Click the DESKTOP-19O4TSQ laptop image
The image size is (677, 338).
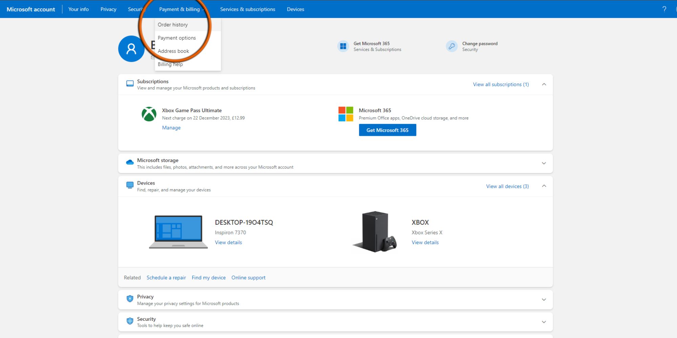pos(178,232)
